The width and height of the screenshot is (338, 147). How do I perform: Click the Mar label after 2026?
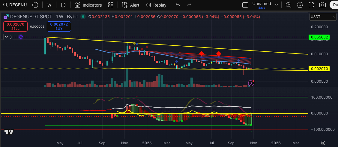[295, 143]
